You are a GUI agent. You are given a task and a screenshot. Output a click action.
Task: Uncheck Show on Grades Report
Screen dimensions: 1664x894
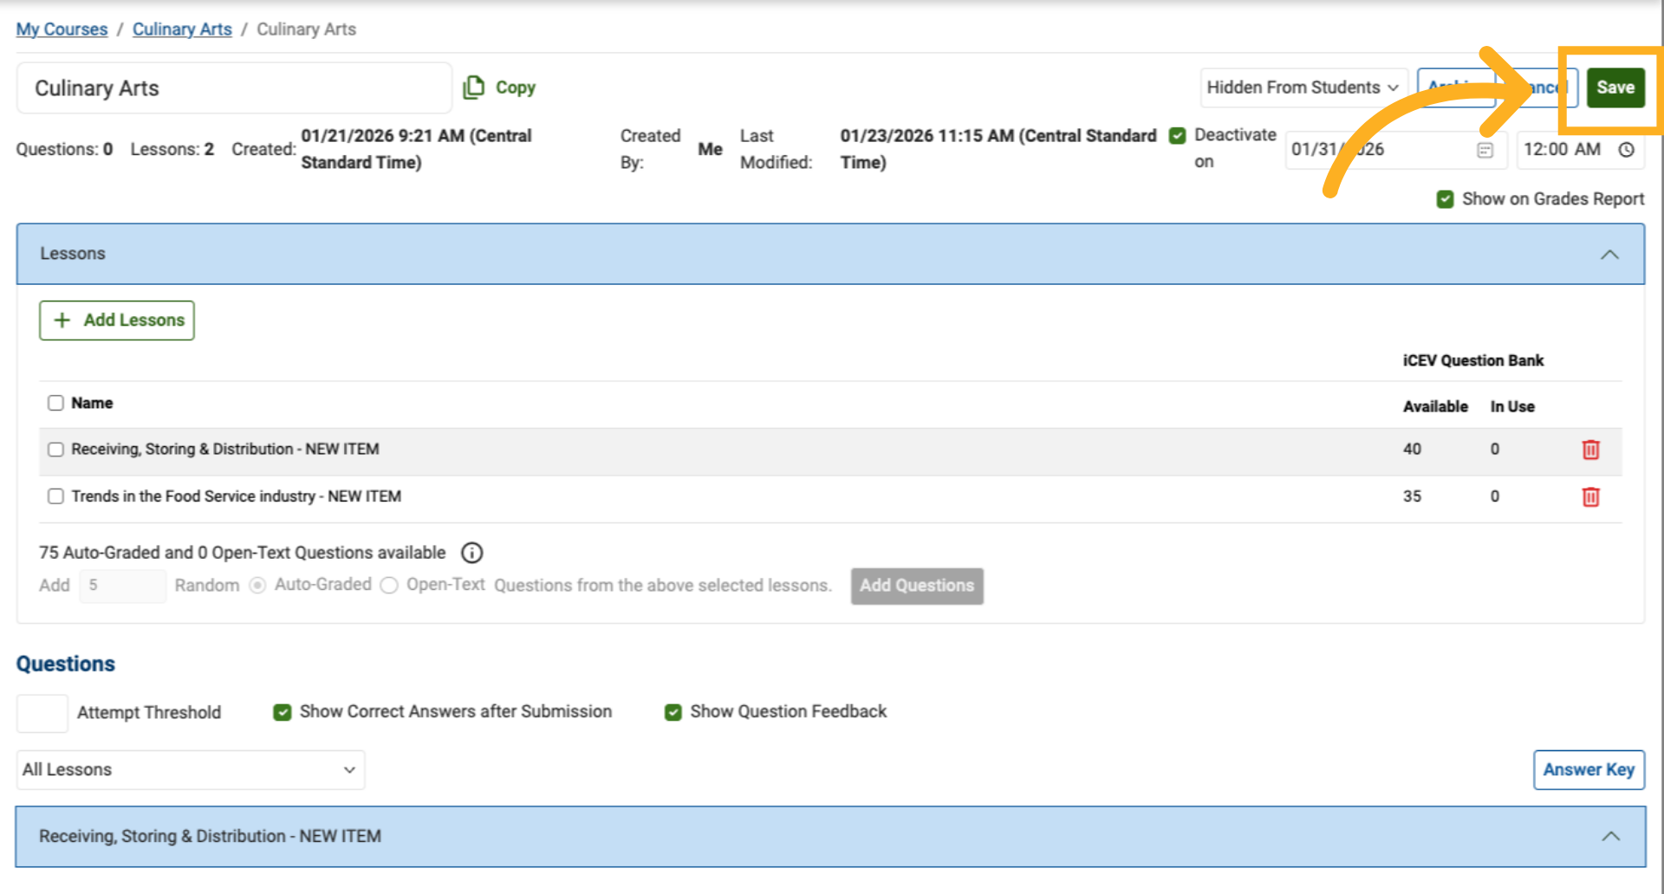1445,199
